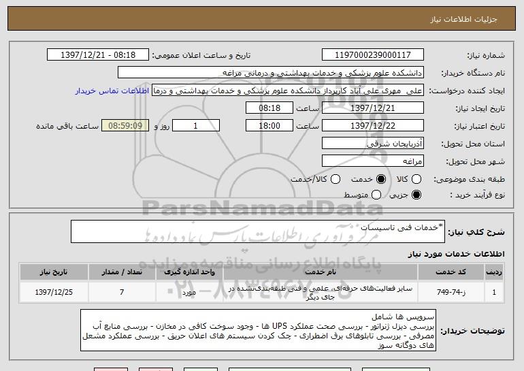The image size is (524, 371).
Task: Click the creation time 08:18 field
Action: point(269,108)
